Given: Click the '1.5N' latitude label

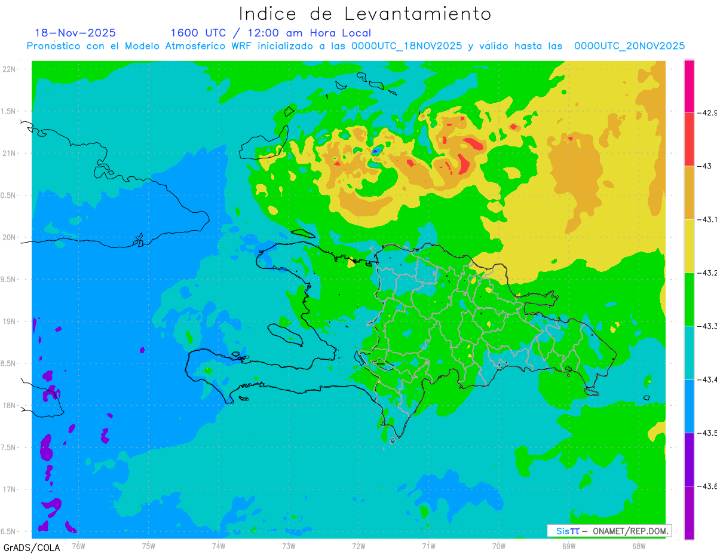Looking at the screenshot, I should point(8,111).
